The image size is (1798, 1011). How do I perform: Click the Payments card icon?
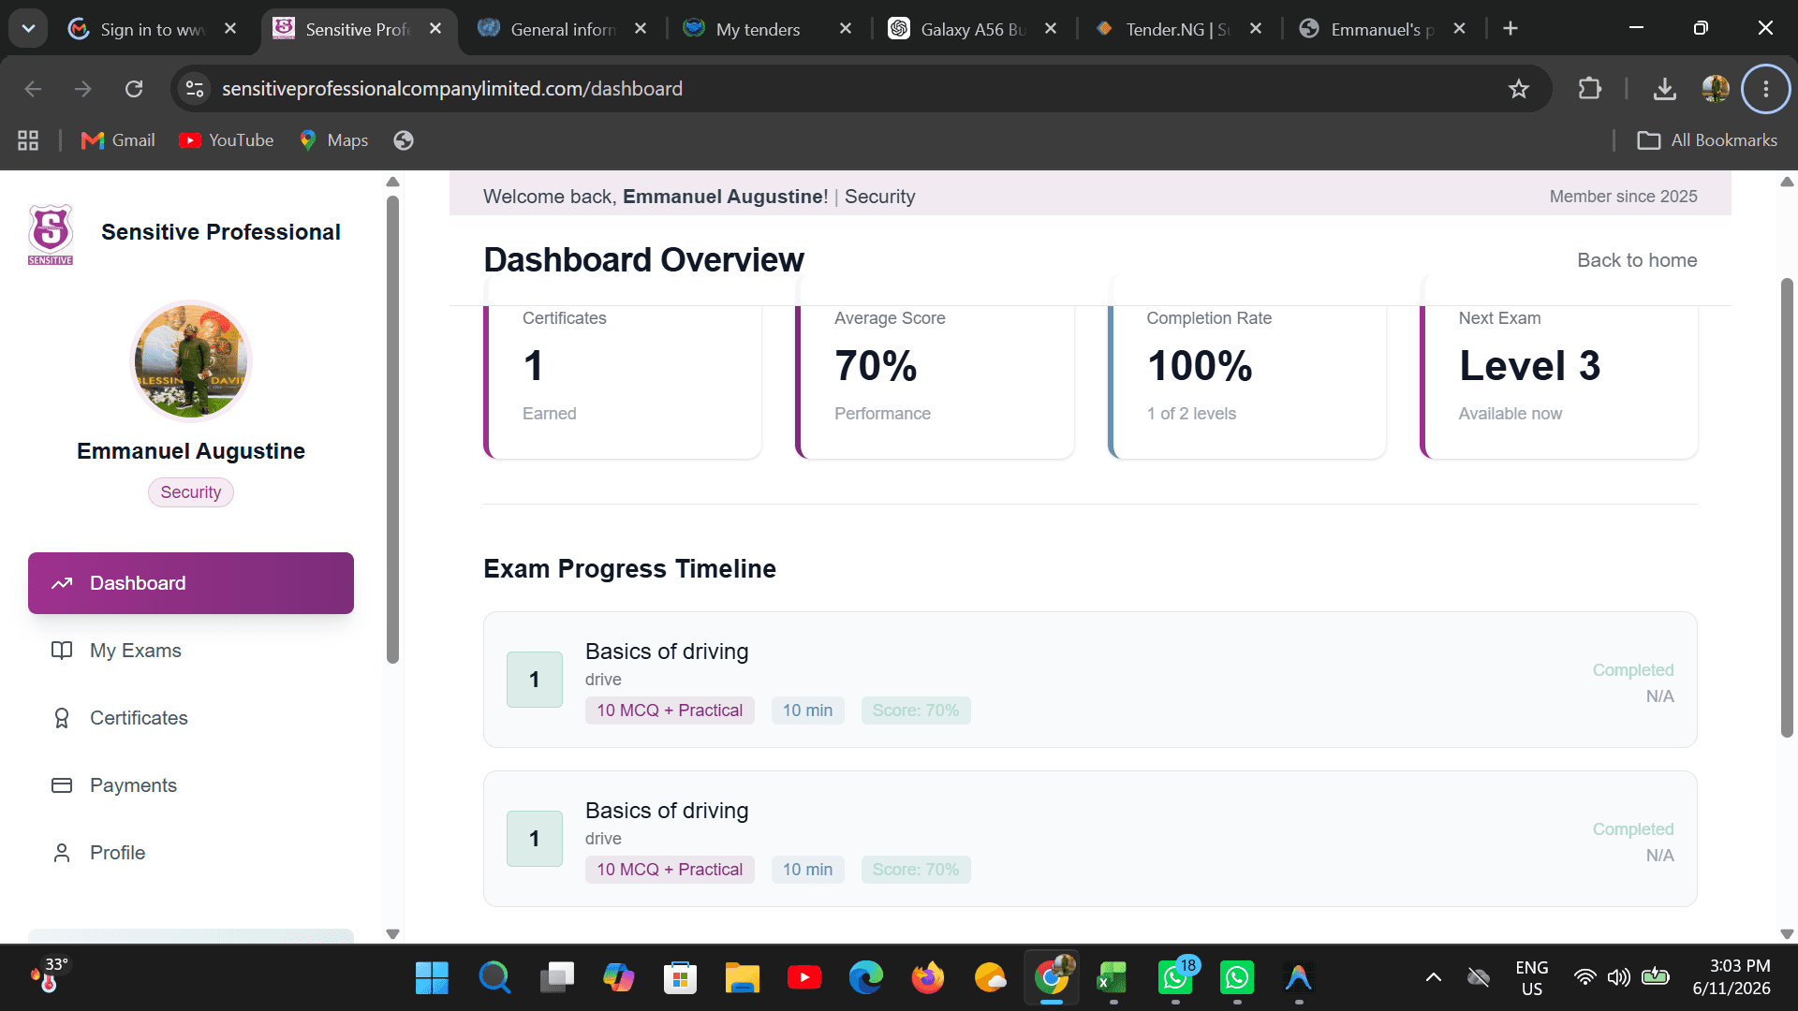click(x=62, y=785)
